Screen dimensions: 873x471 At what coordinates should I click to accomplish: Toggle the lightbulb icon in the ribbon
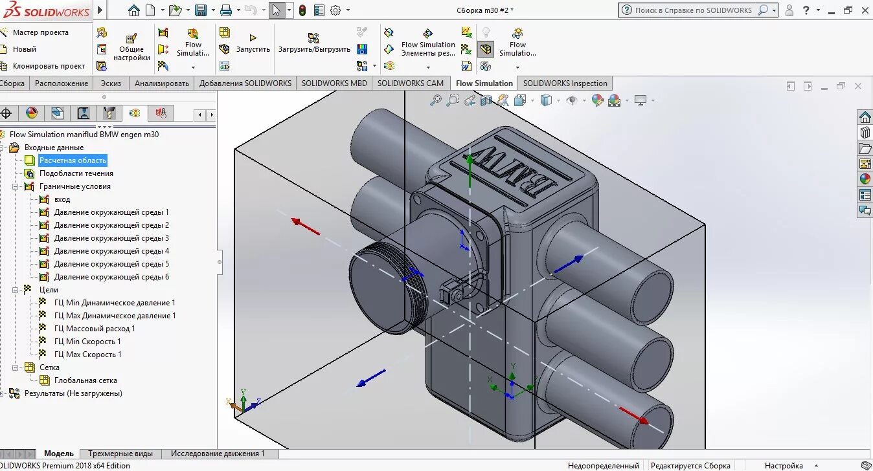coord(486,32)
